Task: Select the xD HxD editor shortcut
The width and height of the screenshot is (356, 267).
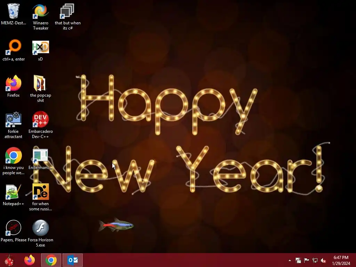Action: [x=40, y=47]
